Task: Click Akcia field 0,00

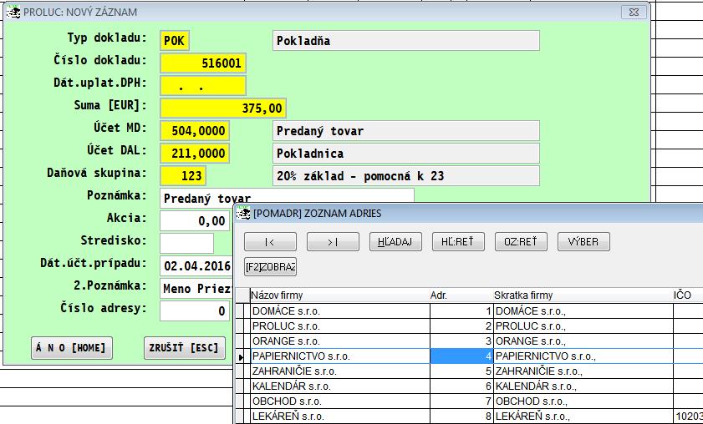Action: [195, 220]
